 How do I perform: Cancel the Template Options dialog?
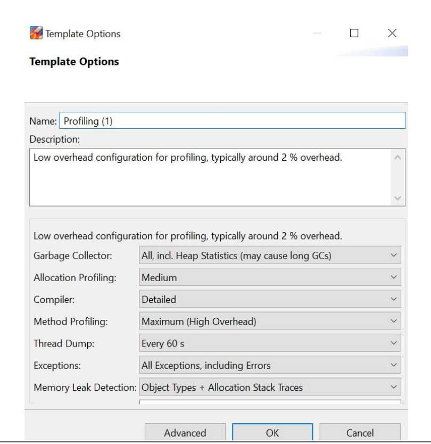click(360, 432)
